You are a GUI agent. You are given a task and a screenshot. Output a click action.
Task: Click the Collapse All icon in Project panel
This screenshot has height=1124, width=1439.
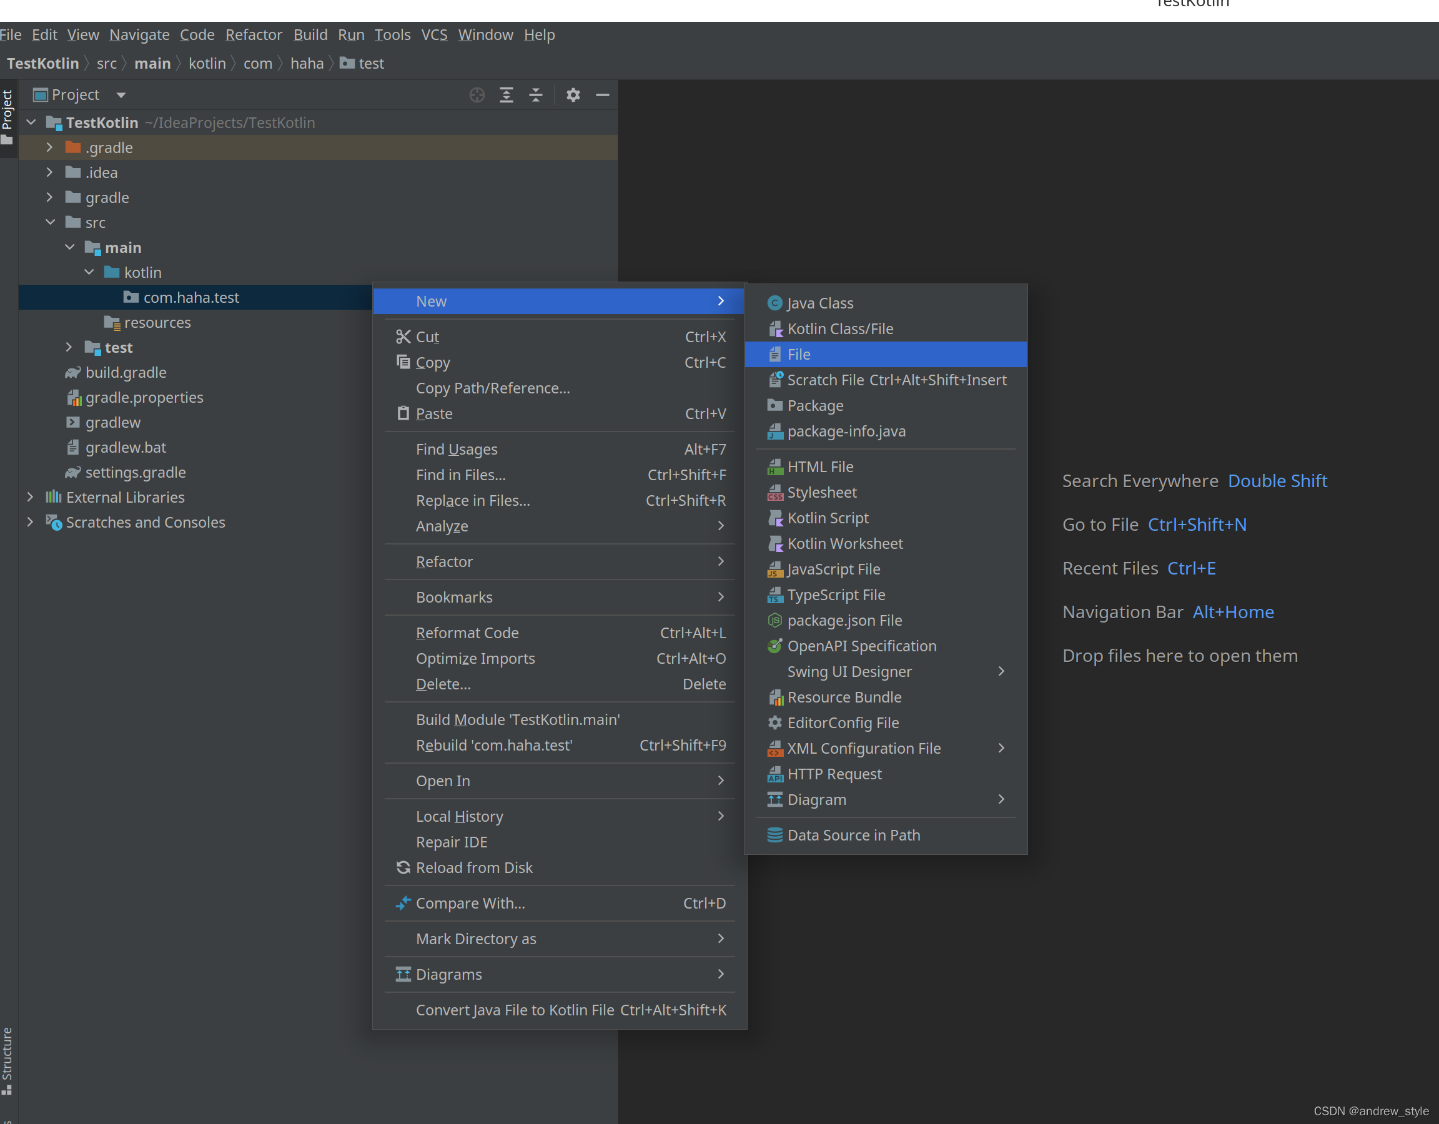click(x=536, y=95)
